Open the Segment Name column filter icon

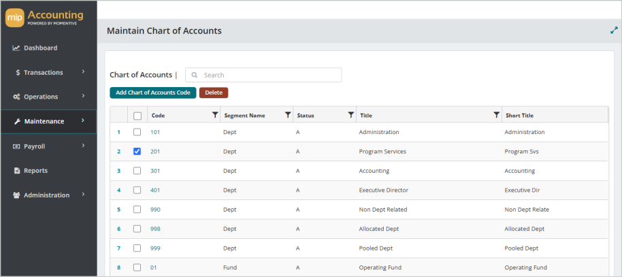288,115
